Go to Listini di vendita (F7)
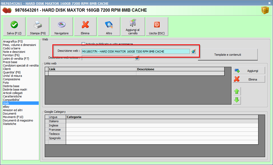The image size is (273, 165). pos(16,59)
